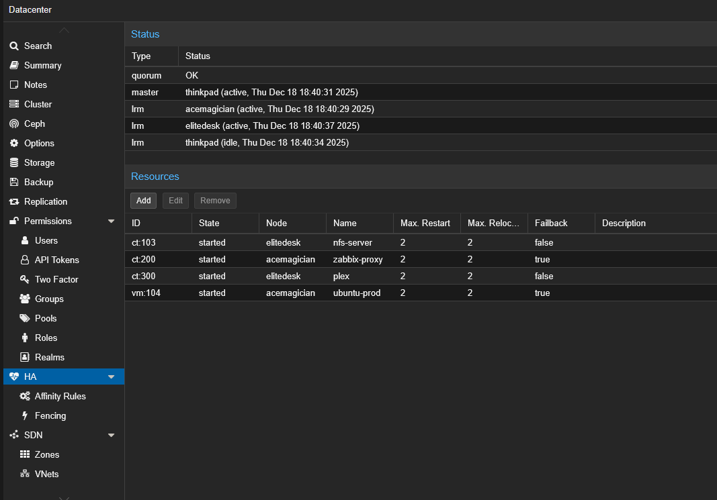
Task: Open the Replication view
Action: coord(45,201)
